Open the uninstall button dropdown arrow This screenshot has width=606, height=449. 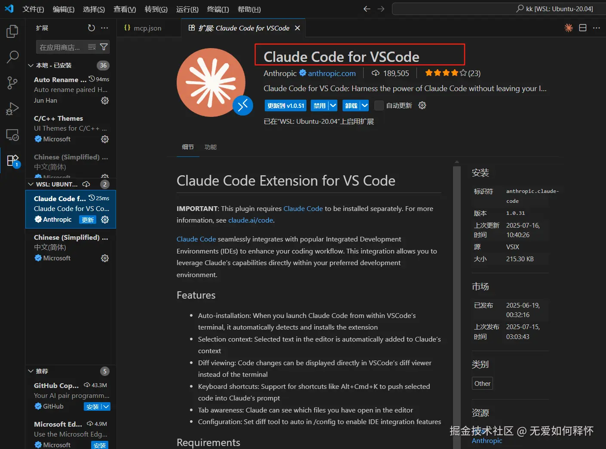click(364, 105)
